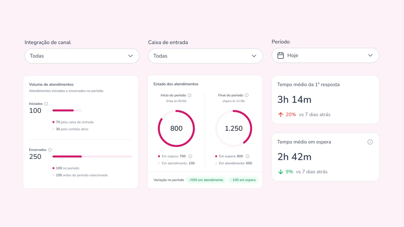404x227 pixels.
Task: Click info icon next to Início do período
Action: click(190, 95)
